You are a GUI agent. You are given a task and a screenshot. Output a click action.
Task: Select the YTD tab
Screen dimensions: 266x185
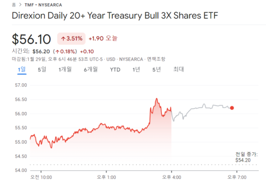115,69
